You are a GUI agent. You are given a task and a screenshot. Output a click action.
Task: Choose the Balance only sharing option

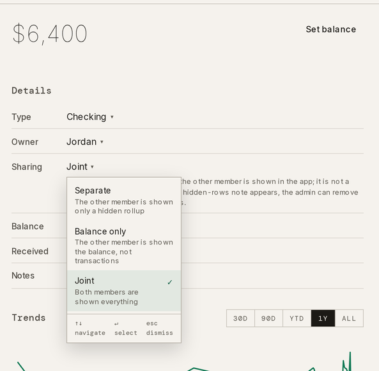tap(124, 246)
